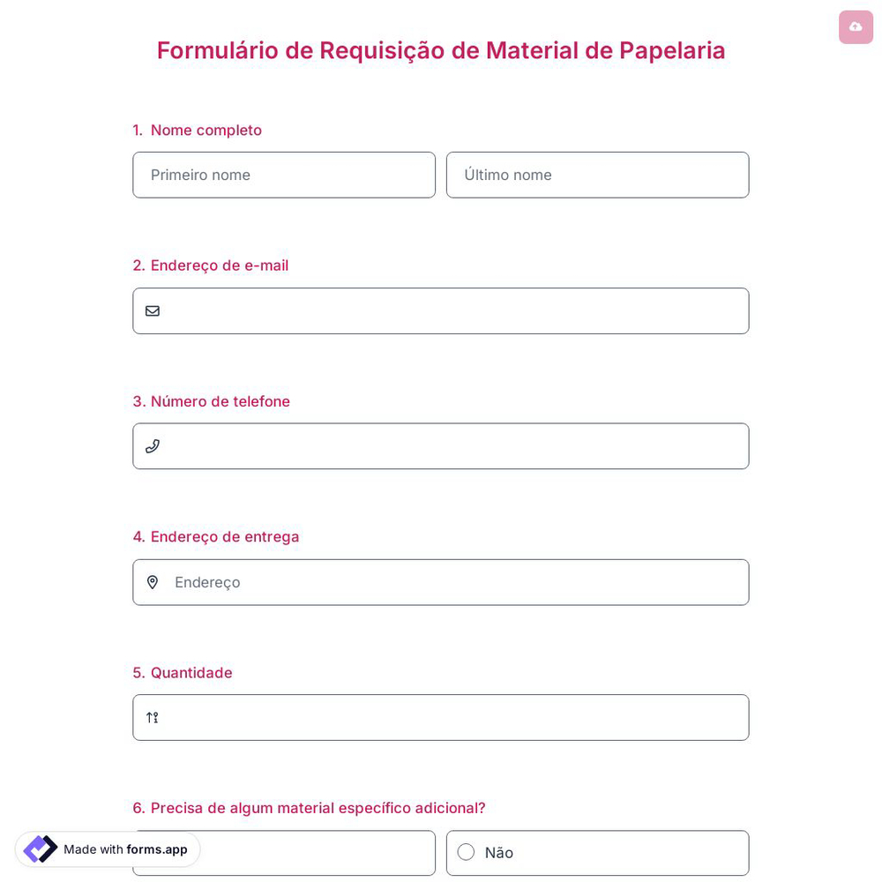Click the Made with forms.app badge

(107, 849)
